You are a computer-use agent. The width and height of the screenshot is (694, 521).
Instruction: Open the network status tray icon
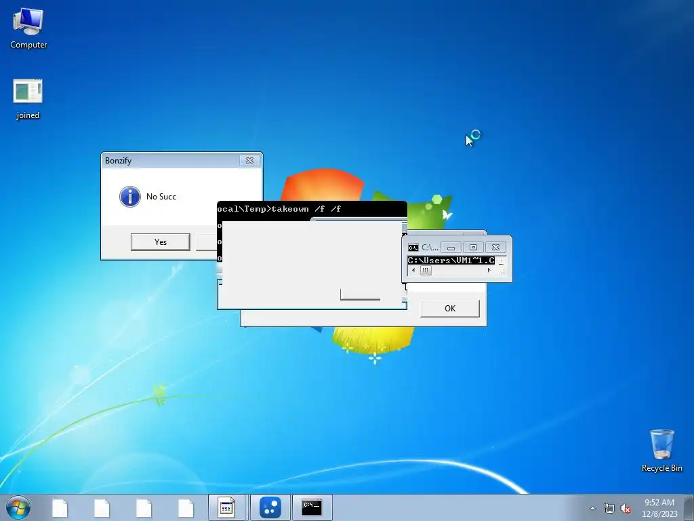609,509
